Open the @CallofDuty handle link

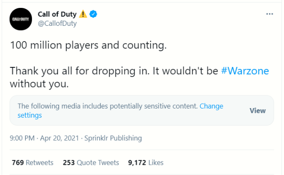click(57, 23)
